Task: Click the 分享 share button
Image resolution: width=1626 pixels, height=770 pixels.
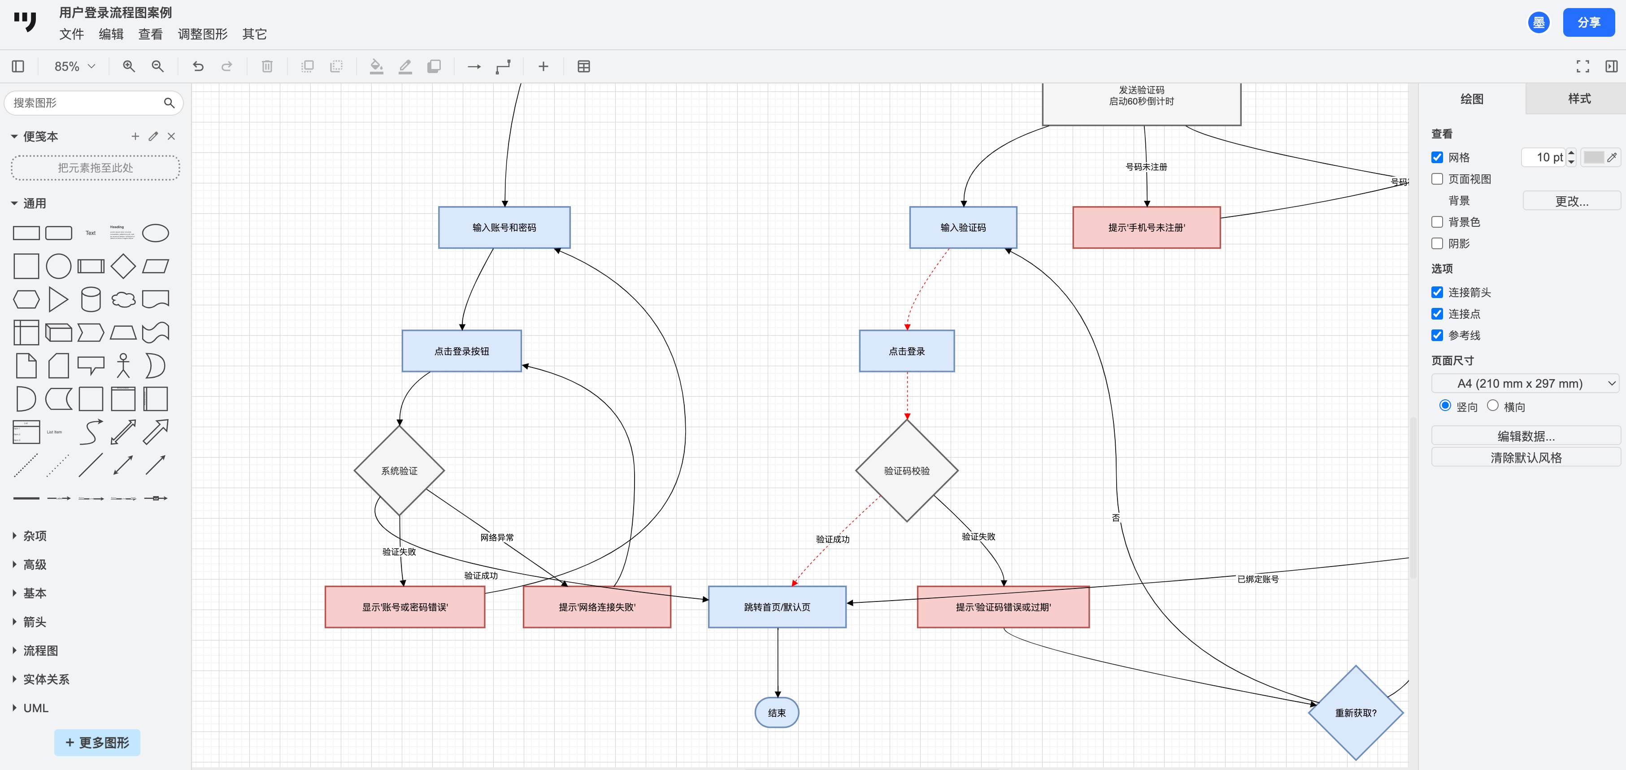Action: click(x=1588, y=23)
